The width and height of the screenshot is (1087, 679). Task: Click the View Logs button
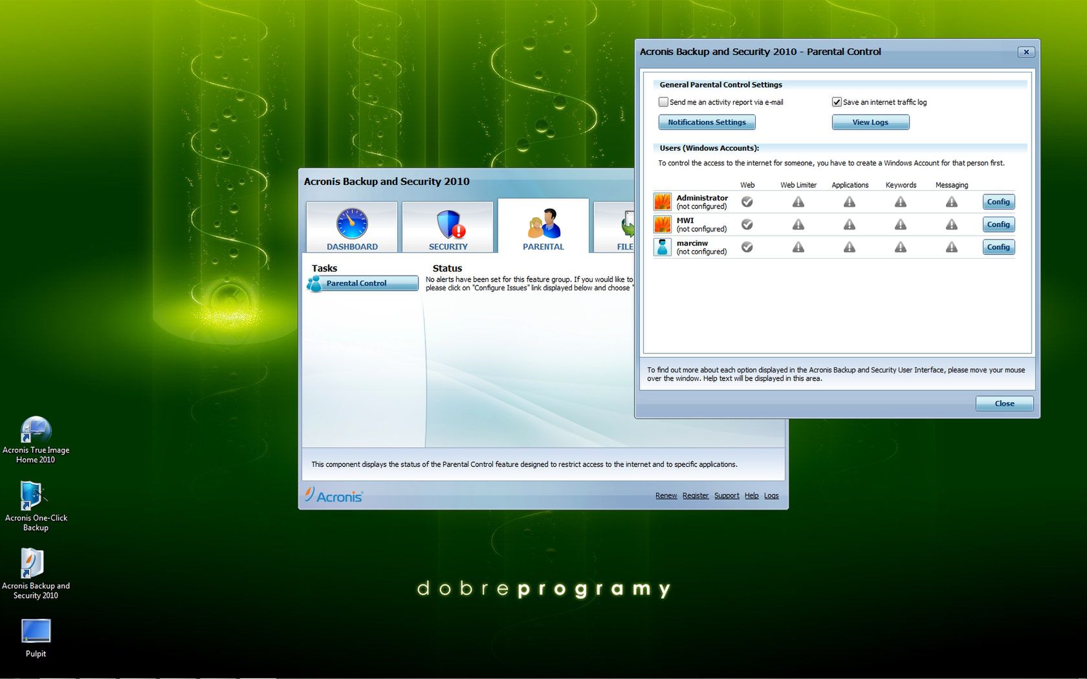(x=870, y=122)
